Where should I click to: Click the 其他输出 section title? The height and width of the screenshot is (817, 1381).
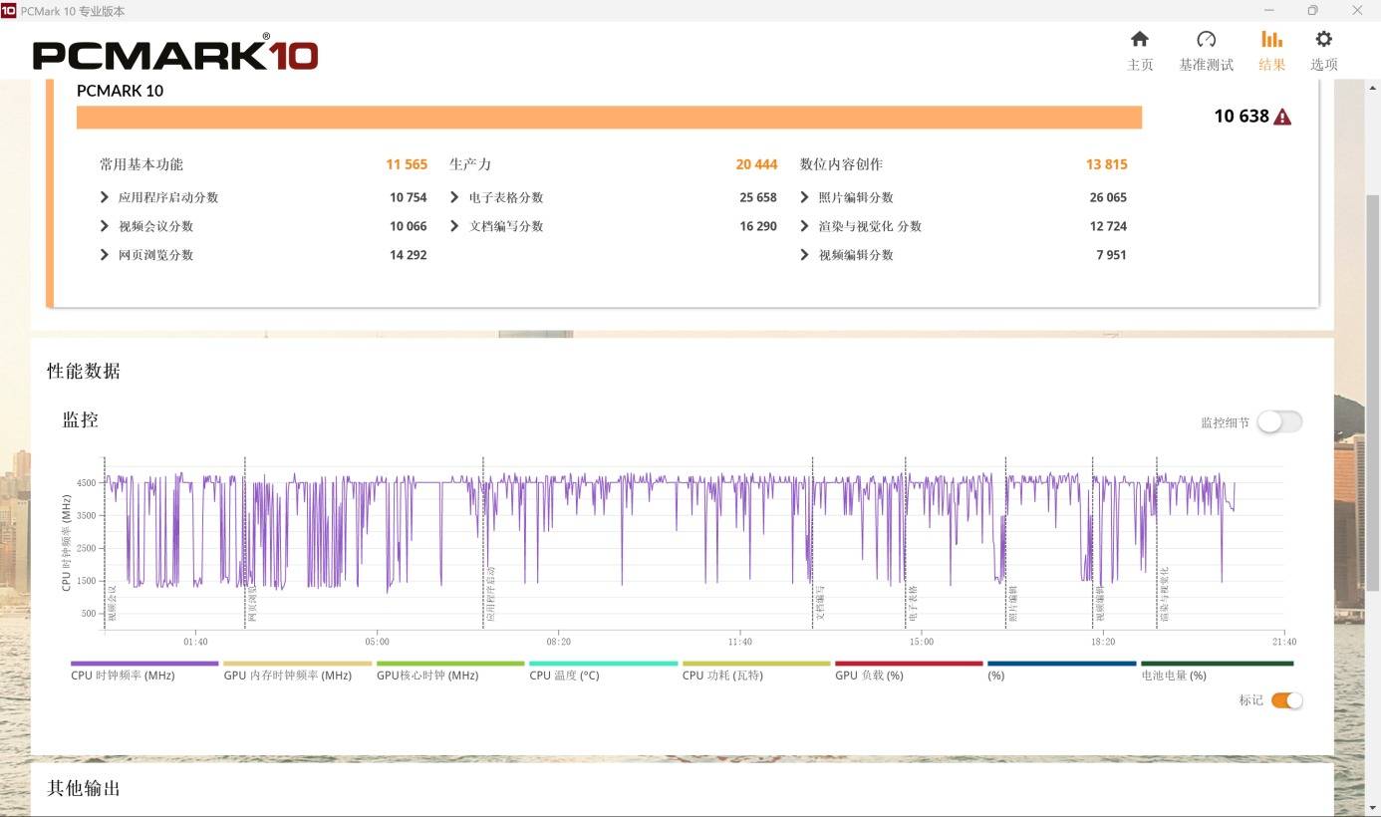(84, 789)
